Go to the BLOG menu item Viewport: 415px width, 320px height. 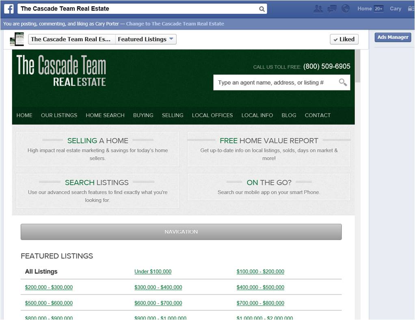(x=289, y=115)
